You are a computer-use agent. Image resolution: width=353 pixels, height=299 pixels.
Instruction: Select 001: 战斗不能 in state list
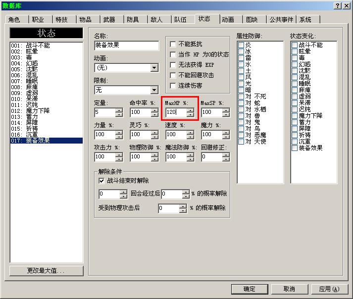[x=47, y=46]
